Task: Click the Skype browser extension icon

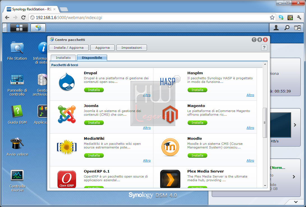Action: (281, 18)
